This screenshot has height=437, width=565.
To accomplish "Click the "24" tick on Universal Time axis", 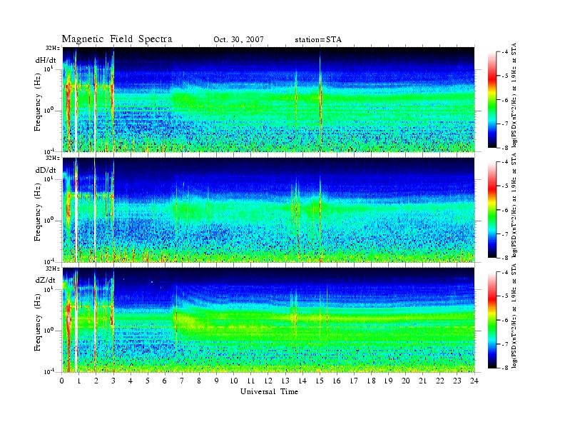I will pos(474,381).
